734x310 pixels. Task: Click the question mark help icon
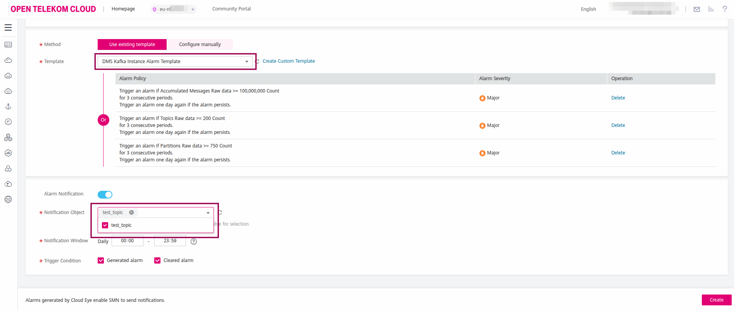724,9
